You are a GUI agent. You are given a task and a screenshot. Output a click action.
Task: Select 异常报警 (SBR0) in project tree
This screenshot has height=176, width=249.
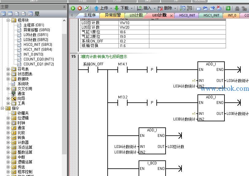37,30
